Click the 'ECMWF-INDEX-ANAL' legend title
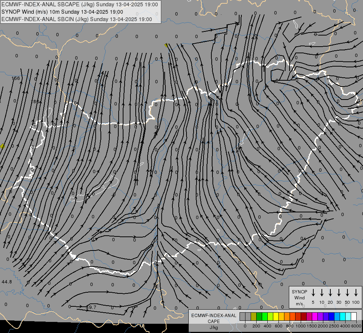This screenshot has height=333, width=363. [214, 316]
